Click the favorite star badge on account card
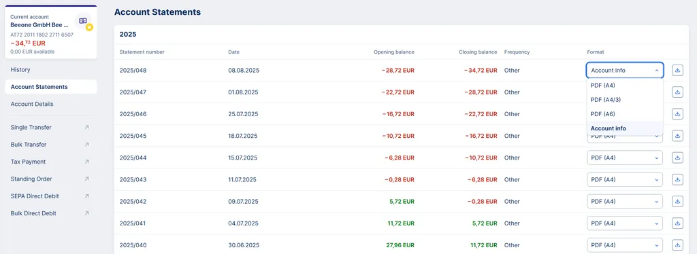The height and width of the screenshot is (254, 697). [89, 27]
